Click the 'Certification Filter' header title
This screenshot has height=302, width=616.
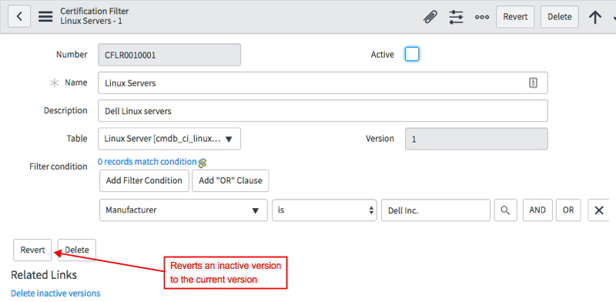(94, 12)
